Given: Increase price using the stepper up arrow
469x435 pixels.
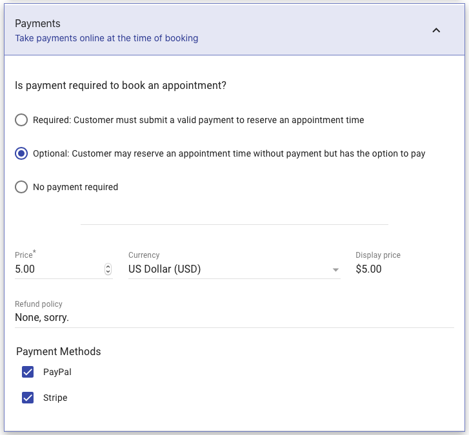Looking at the screenshot, I should [x=108, y=266].
